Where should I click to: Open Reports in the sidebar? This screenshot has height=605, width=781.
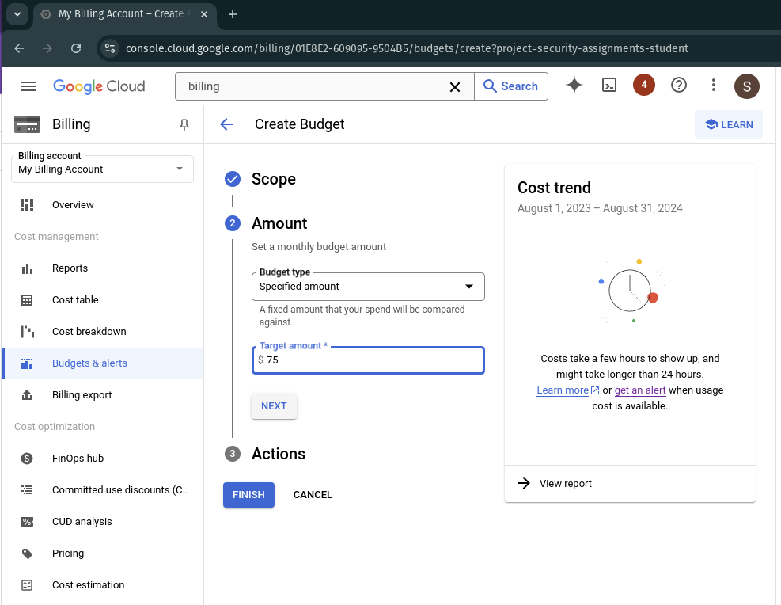click(102, 268)
